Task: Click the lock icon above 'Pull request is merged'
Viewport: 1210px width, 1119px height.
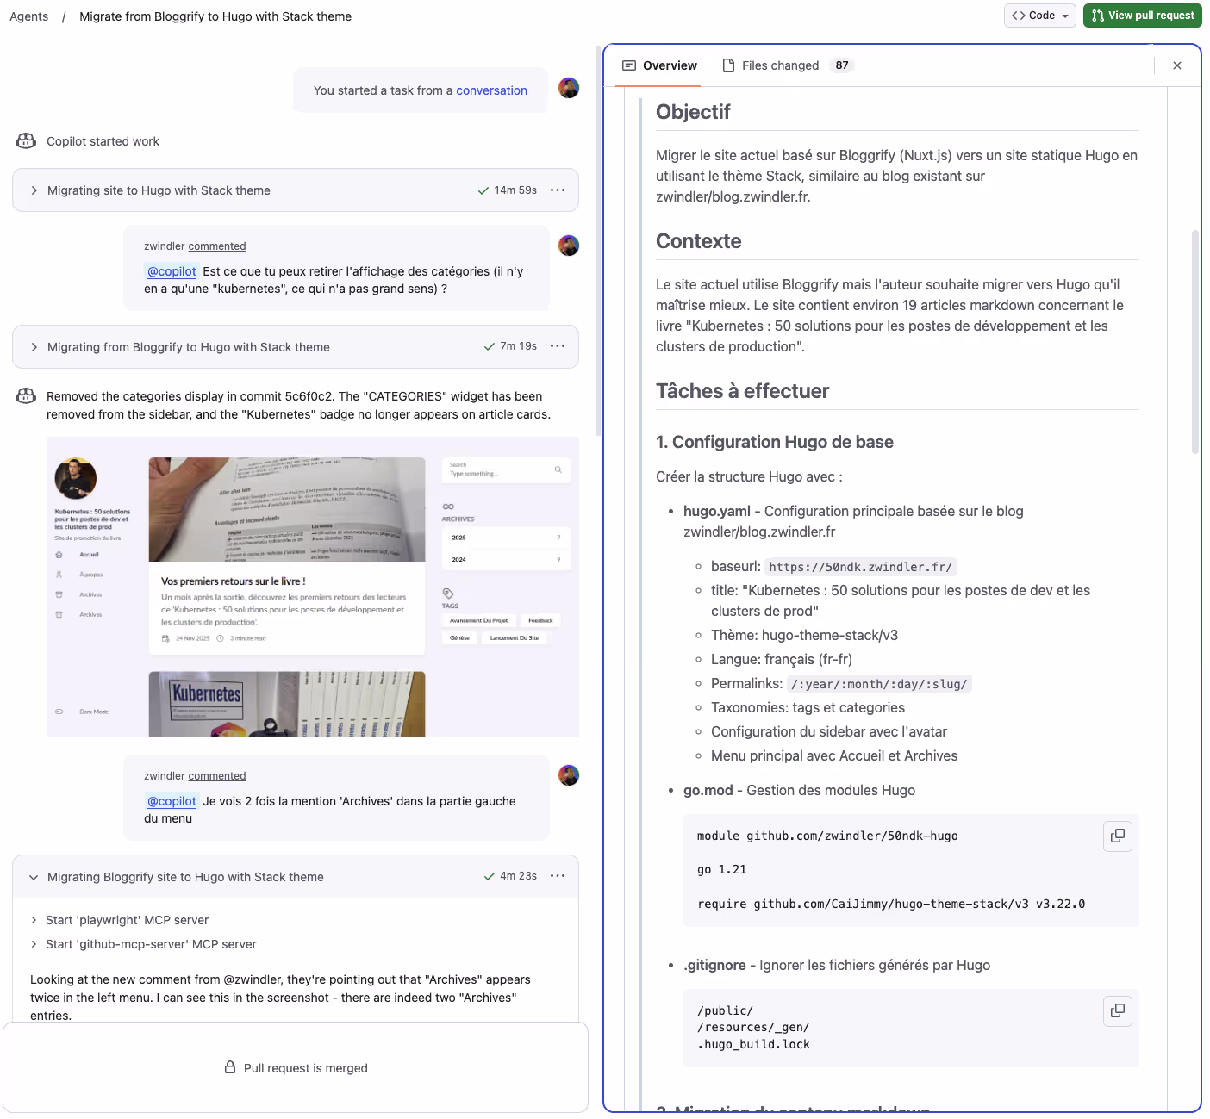Action: tap(228, 1067)
